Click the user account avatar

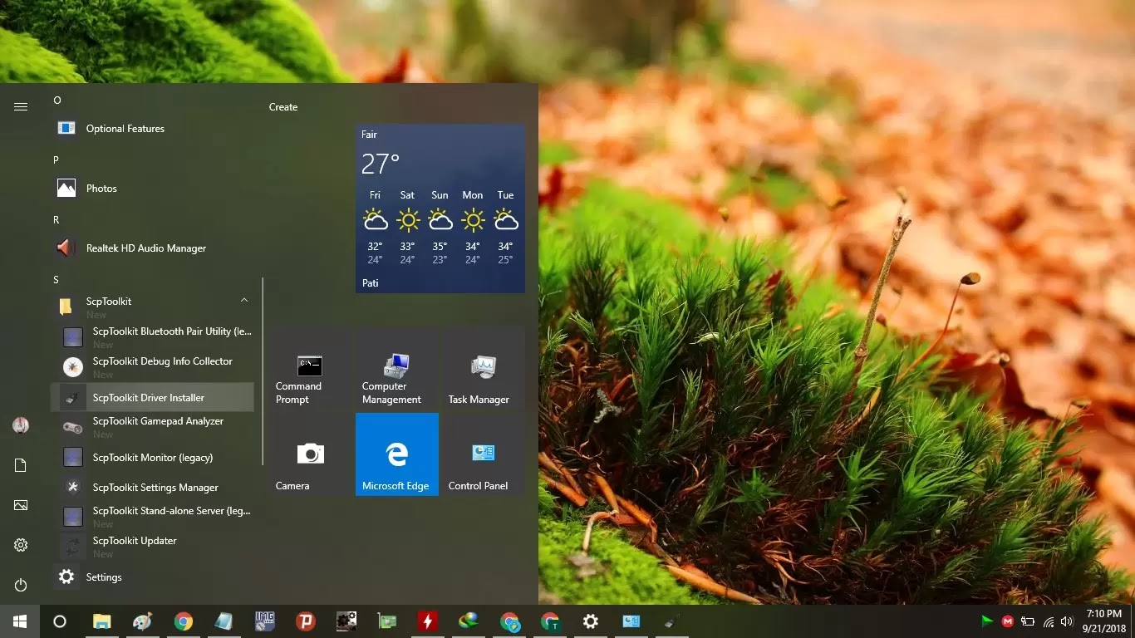click(20, 425)
